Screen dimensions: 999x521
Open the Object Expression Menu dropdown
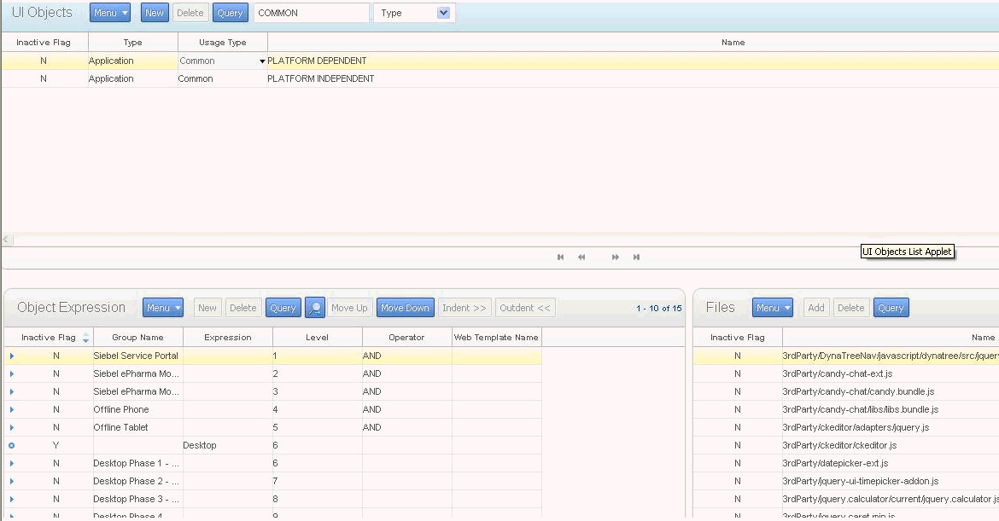163,308
